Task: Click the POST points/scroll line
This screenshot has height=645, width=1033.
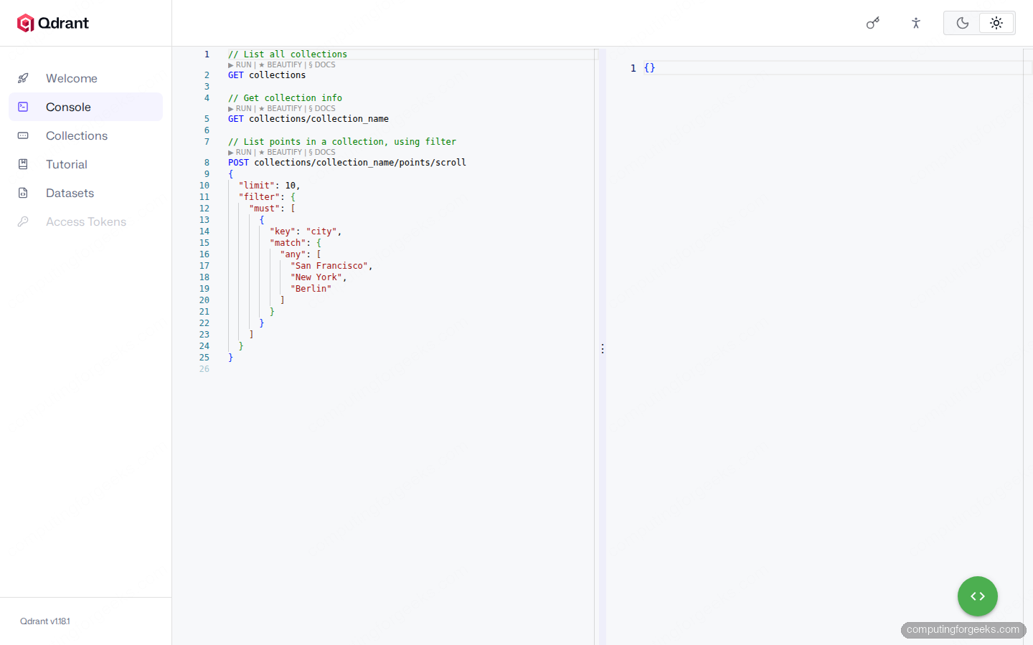Action: point(347,163)
